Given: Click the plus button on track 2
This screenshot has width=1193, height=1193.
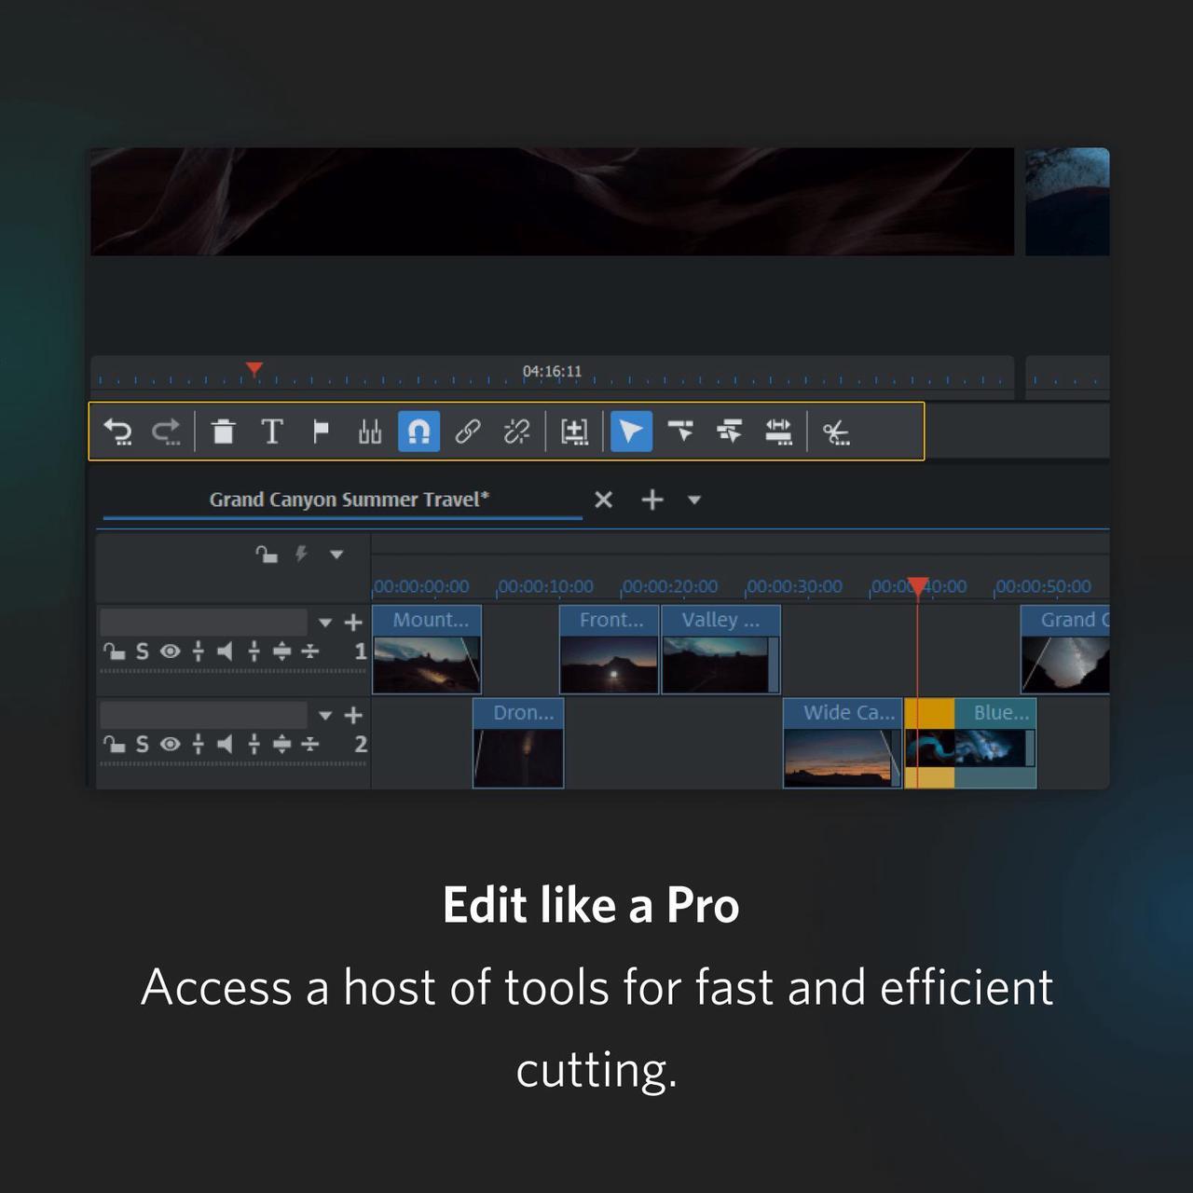Looking at the screenshot, I should click(353, 715).
